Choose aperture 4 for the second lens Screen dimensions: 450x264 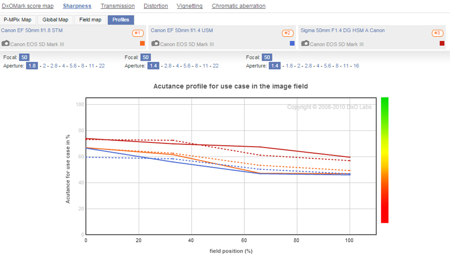pyautogui.click(x=177, y=66)
